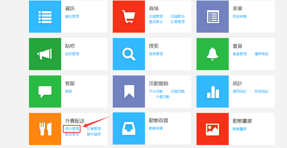287x148 pixels.
Task: Click the 客服 card heading
Action: [70, 84]
